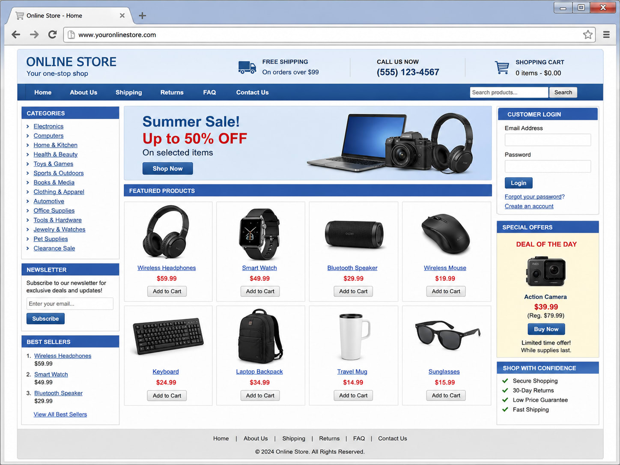Open the Computers category

coord(48,136)
